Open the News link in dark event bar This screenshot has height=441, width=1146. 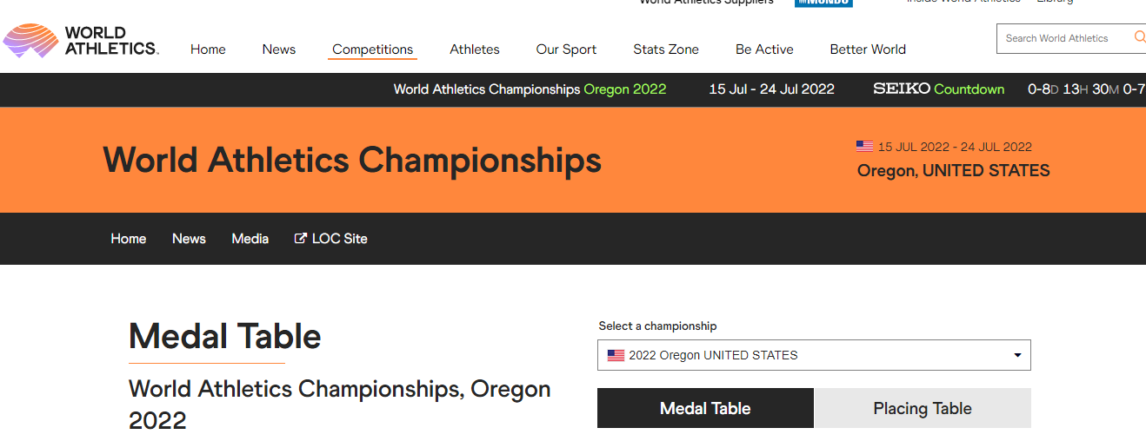pyautogui.click(x=189, y=239)
